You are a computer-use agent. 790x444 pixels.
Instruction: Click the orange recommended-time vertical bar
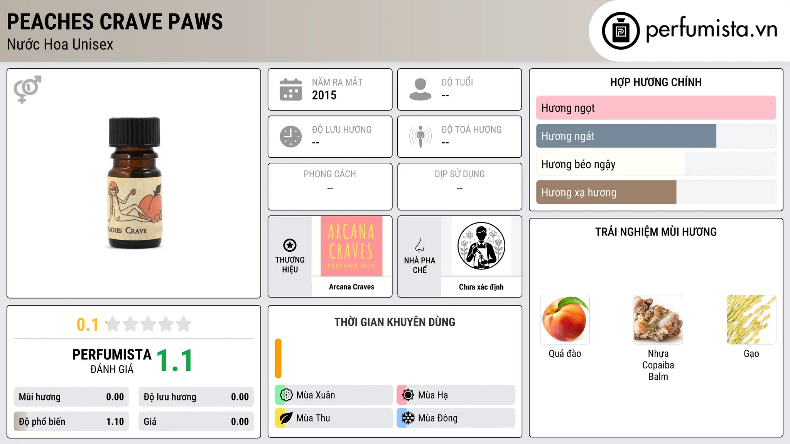coord(278,358)
